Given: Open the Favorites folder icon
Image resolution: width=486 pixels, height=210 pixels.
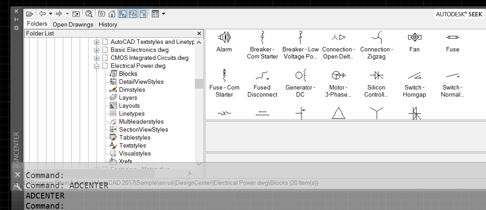Looking at the screenshot, I should click(101, 14).
